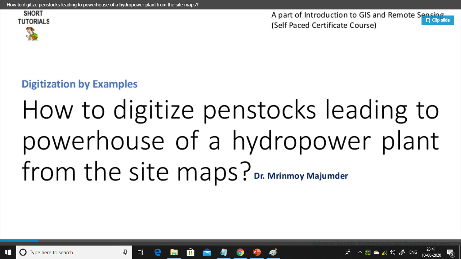Open the Windows Start menu
The image size is (461, 259).
coord(8,252)
